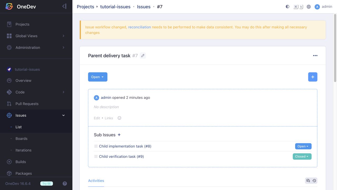Click drag handle of Child verification task
The image size is (337, 190).
(x=96, y=156)
